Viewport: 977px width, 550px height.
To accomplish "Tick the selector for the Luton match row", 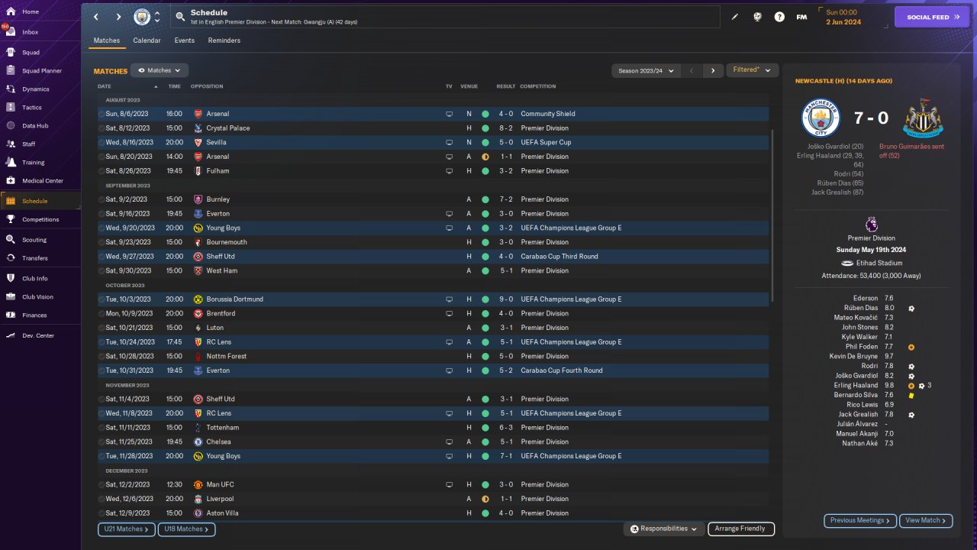I will tap(102, 328).
